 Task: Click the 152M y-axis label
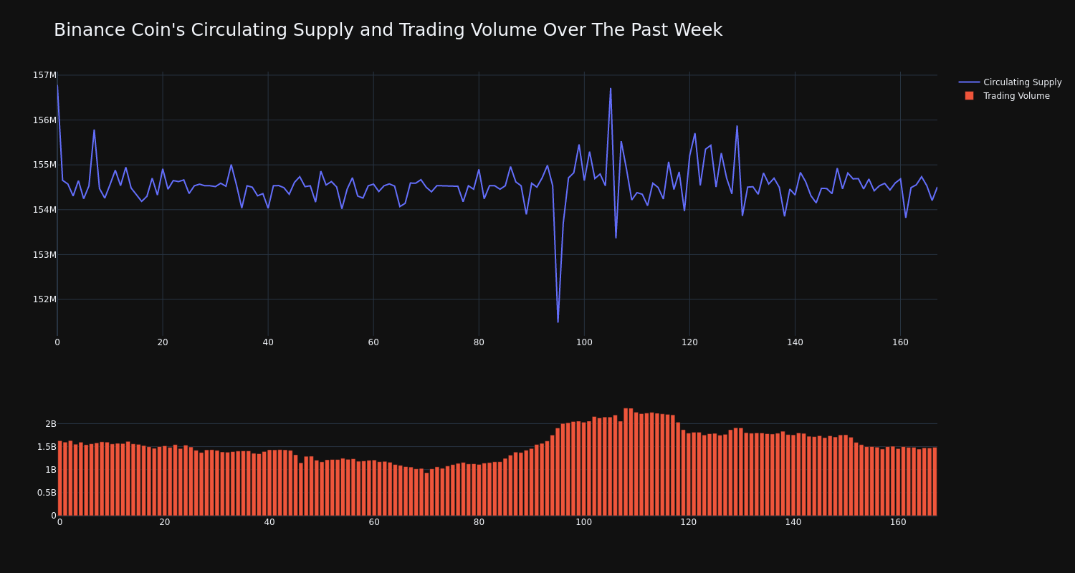(44, 299)
